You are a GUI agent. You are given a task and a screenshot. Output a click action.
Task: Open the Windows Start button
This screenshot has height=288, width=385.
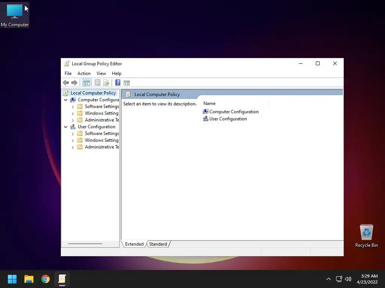tap(12, 279)
